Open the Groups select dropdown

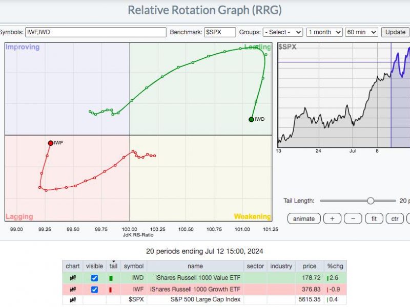[x=283, y=32]
